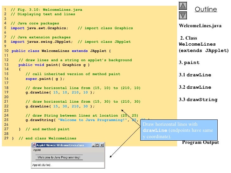
Task: Click the up triangle navigation button
Action: [183, 6]
